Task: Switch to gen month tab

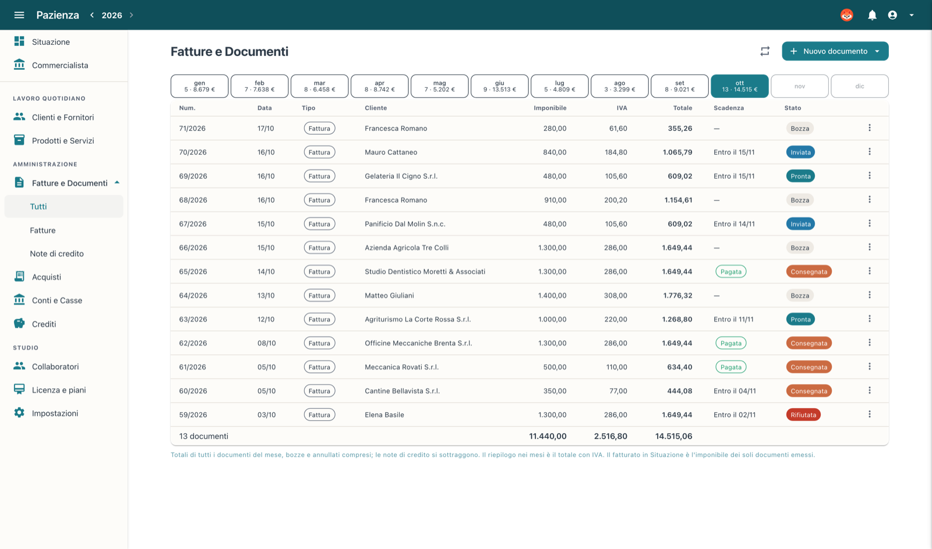Action: tap(200, 86)
